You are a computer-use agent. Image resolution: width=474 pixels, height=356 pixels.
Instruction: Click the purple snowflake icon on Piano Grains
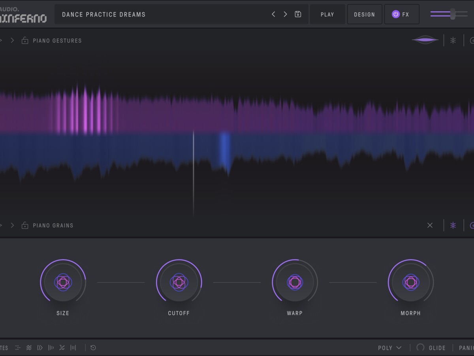pos(453,225)
